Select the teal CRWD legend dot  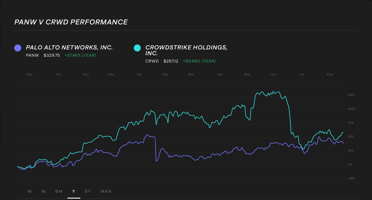(x=137, y=48)
